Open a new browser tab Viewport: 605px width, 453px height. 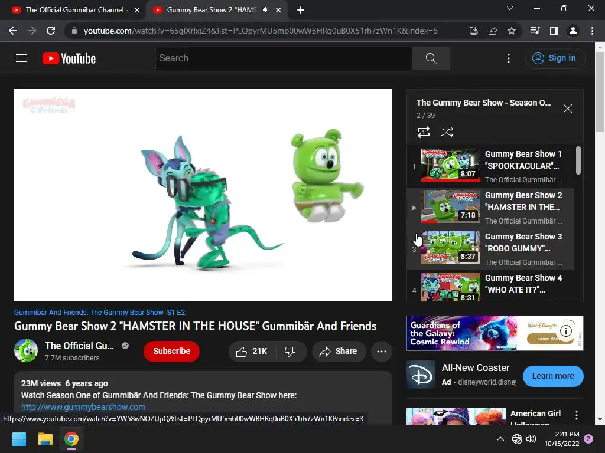point(301,10)
